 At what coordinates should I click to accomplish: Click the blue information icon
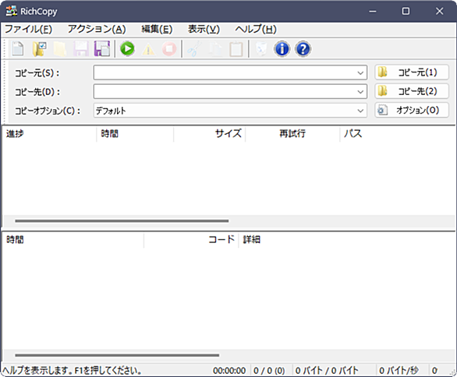click(x=282, y=48)
